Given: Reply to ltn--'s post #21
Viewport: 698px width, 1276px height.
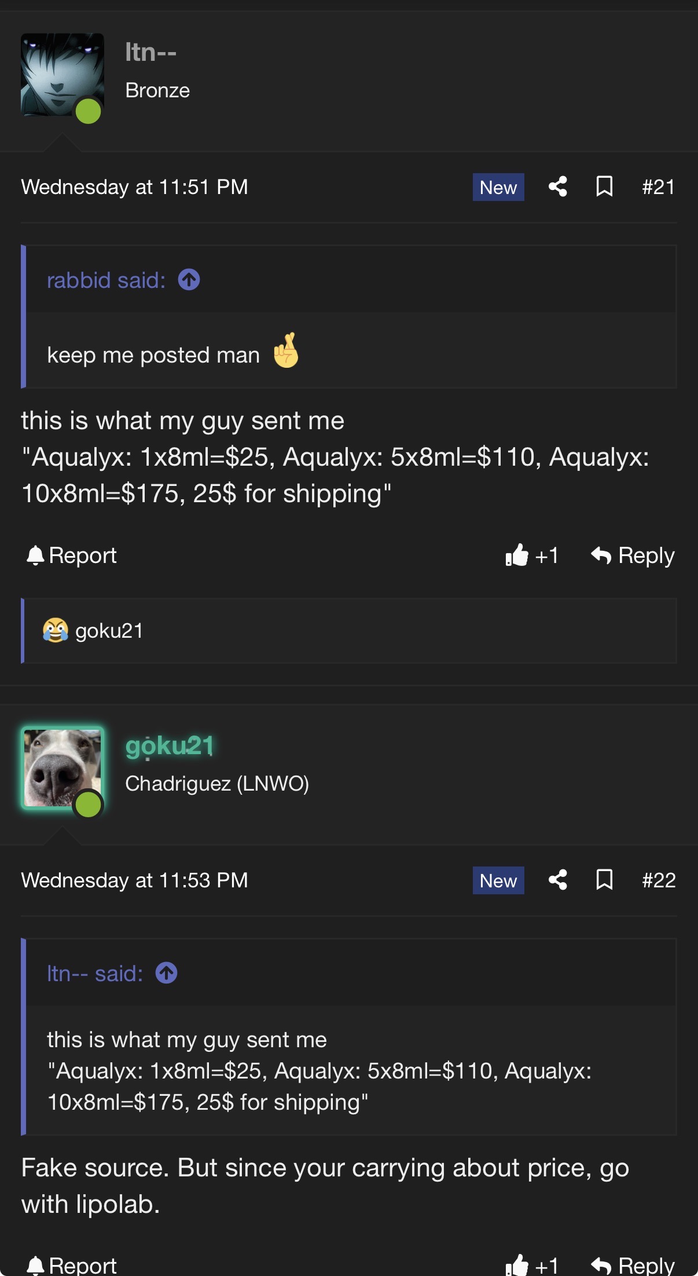Looking at the screenshot, I should click(x=633, y=555).
